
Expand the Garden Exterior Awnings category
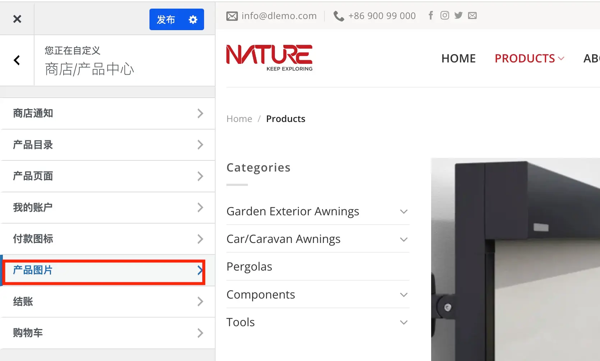[403, 212]
